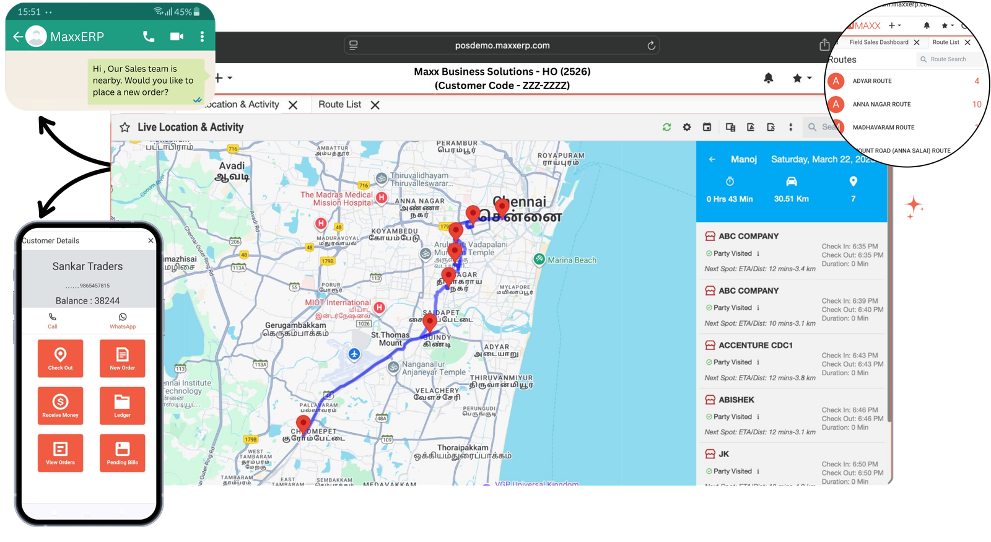The image size is (991, 542).
Task: Open settings gear in Live Location toolbar
Action: pyautogui.click(x=687, y=127)
